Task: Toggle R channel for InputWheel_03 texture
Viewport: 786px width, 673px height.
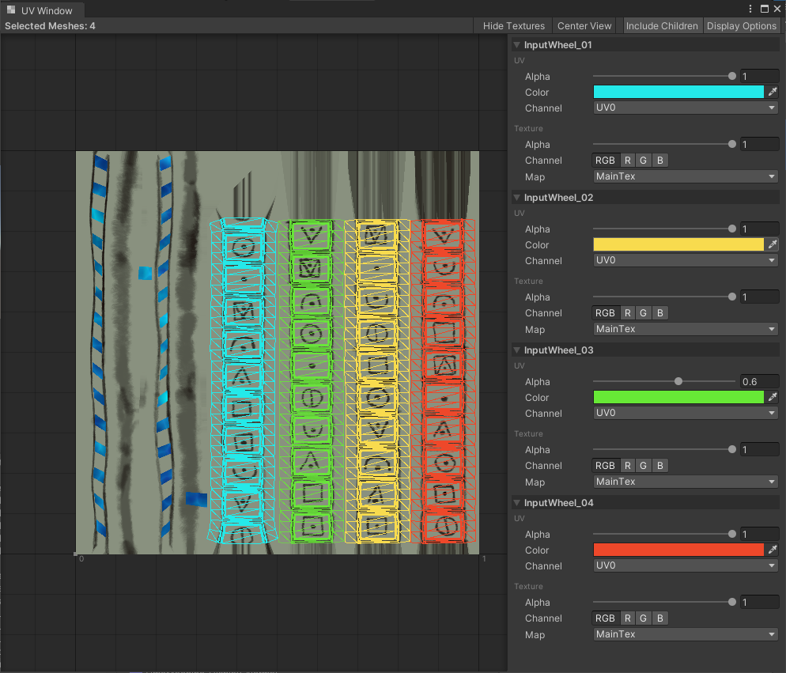Action: click(627, 465)
